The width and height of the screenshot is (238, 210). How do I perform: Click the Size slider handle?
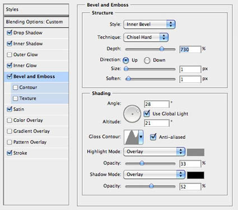click(126, 69)
